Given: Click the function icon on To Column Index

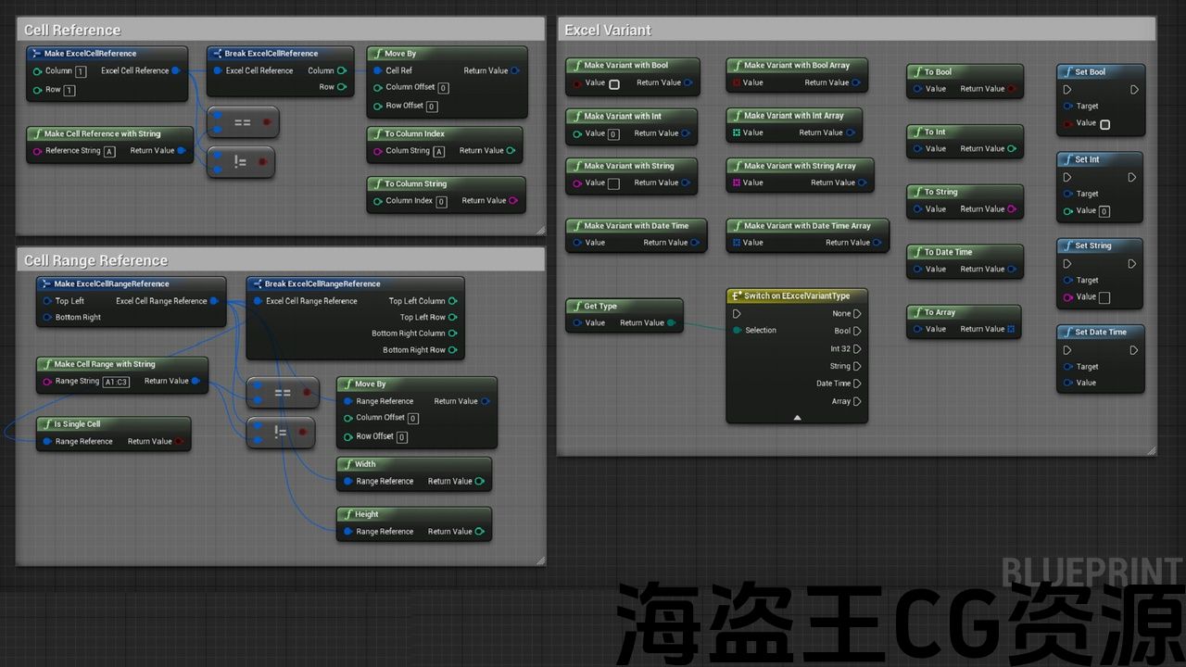Looking at the screenshot, I should click(x=376, y=133).
